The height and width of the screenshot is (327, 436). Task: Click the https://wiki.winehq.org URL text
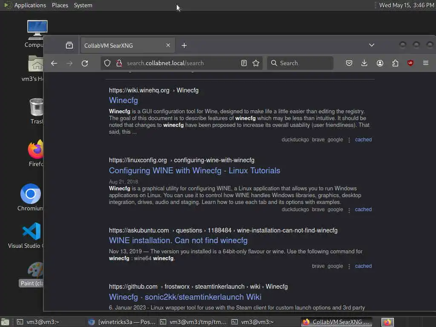click(x=139, y=90)
